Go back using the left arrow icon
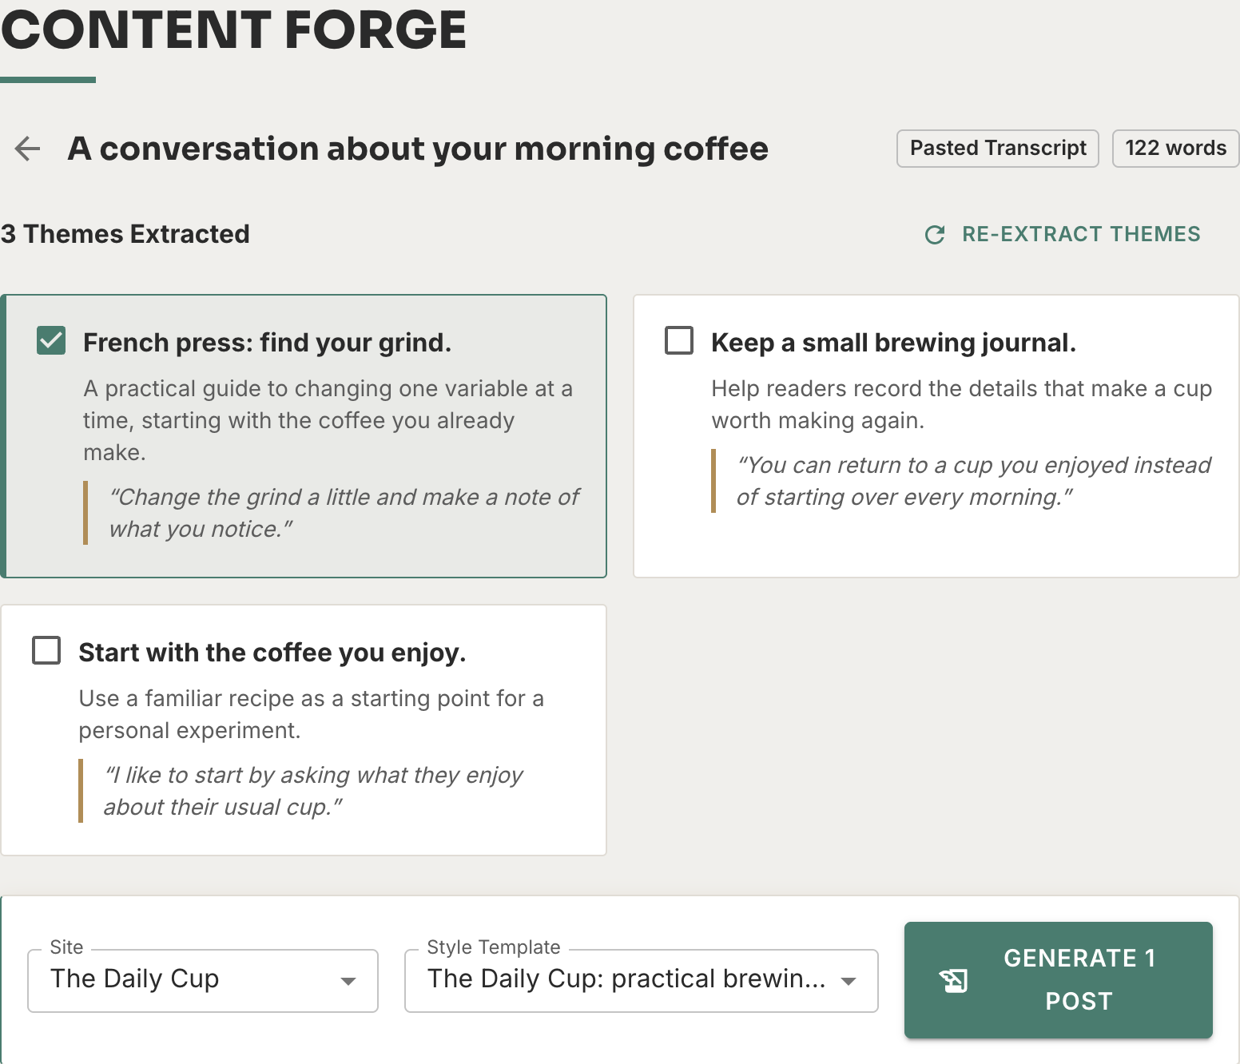 (28, 149)
